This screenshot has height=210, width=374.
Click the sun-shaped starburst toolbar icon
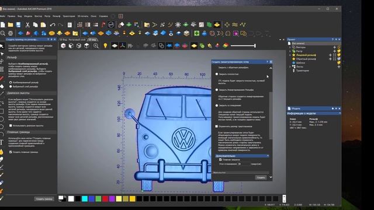(178, 24)
